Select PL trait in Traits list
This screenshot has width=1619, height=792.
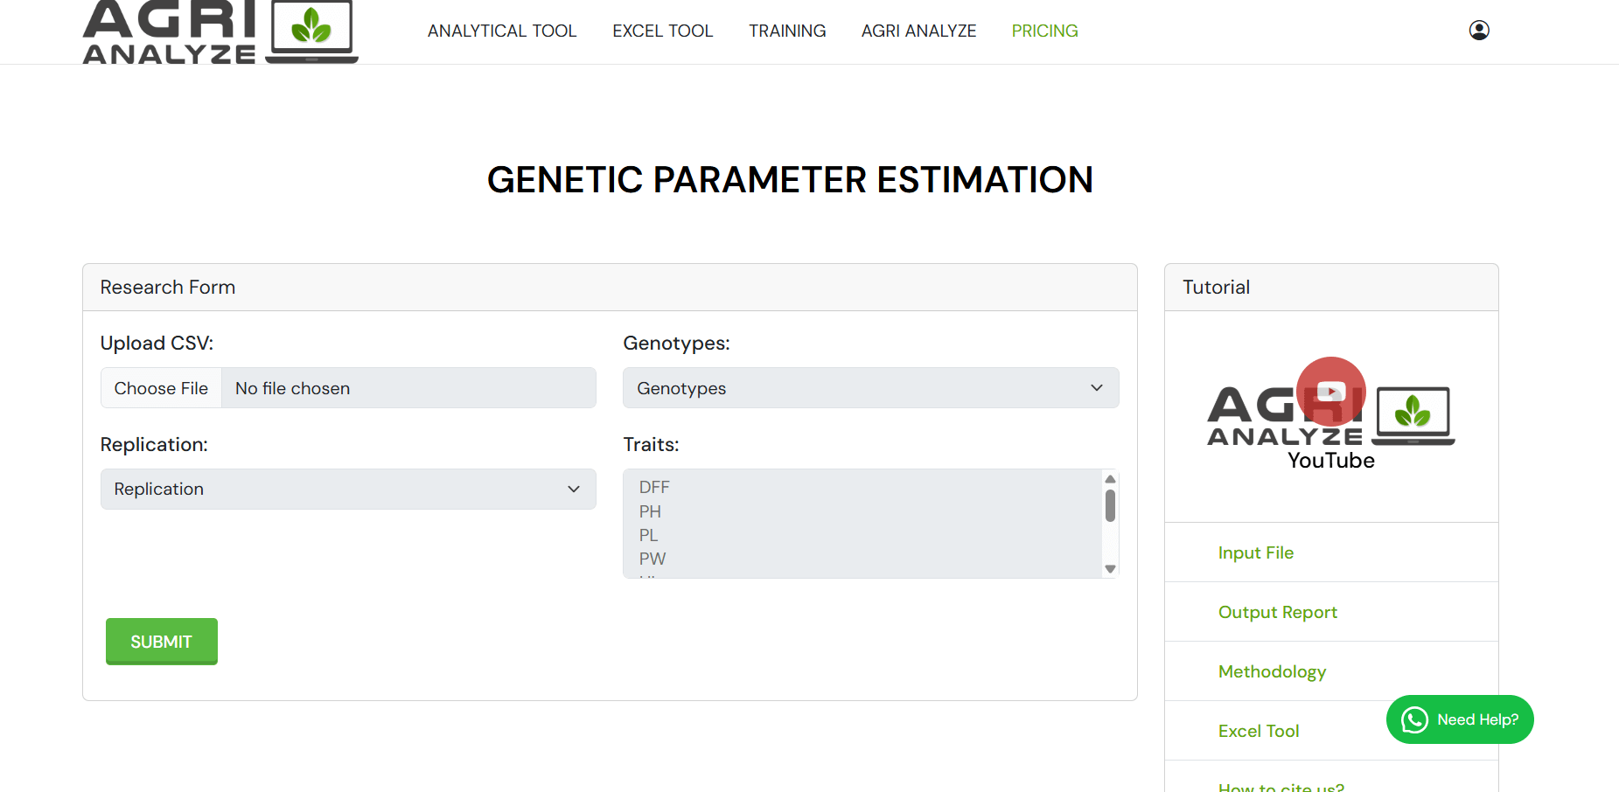click(648, 535)
